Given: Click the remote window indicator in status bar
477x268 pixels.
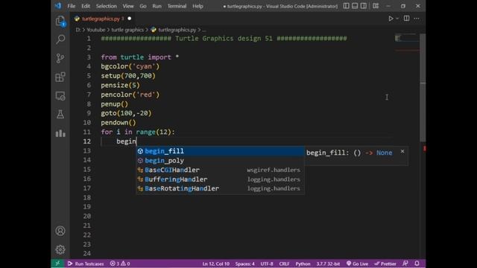Looking at the screenshot, I should (57, 264).
